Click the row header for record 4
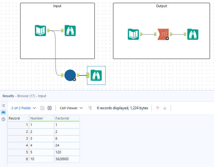The width and height of the screenshot is (214, 167). point(18,145)
